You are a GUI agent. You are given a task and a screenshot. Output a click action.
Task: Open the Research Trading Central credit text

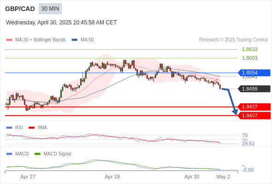tap(233, 40)
